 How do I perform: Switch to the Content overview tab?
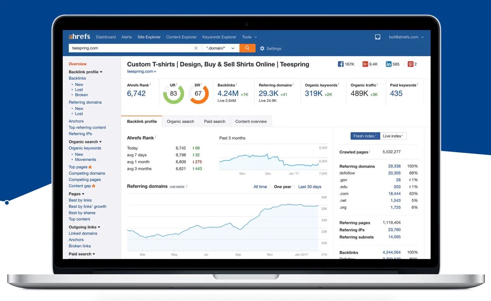pos(251,121)
